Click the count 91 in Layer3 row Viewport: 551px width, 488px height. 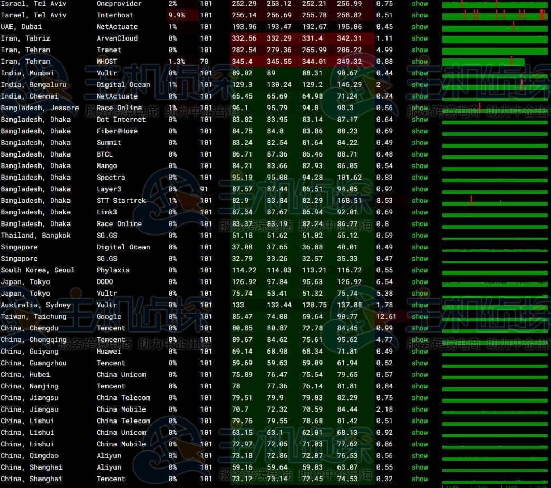pyautogui.click(x=204, y=189)
